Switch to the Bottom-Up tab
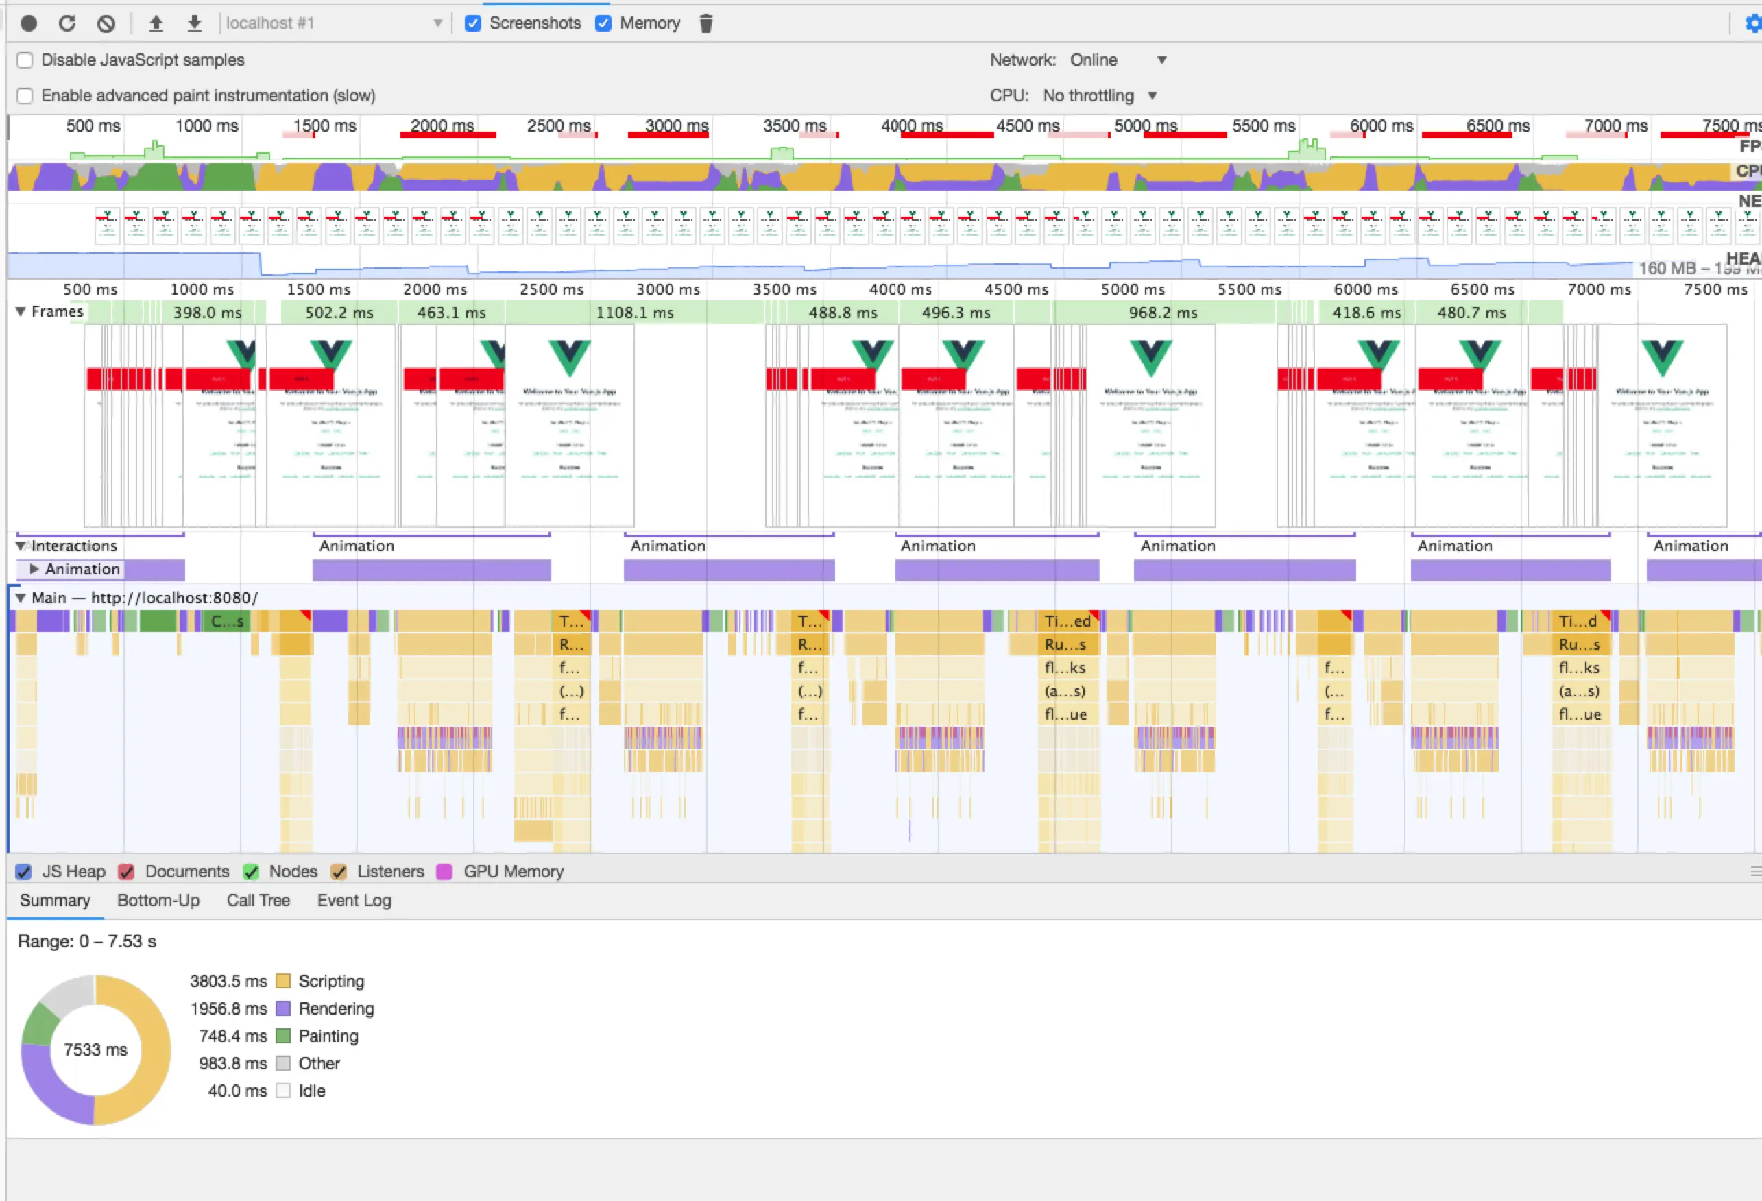Image resolution: width=1762 pixels, height=1201 pixels. (x=158, y=900)
